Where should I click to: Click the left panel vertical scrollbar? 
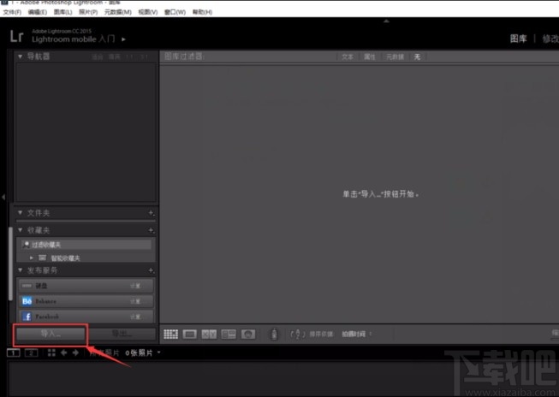(10, 264)
